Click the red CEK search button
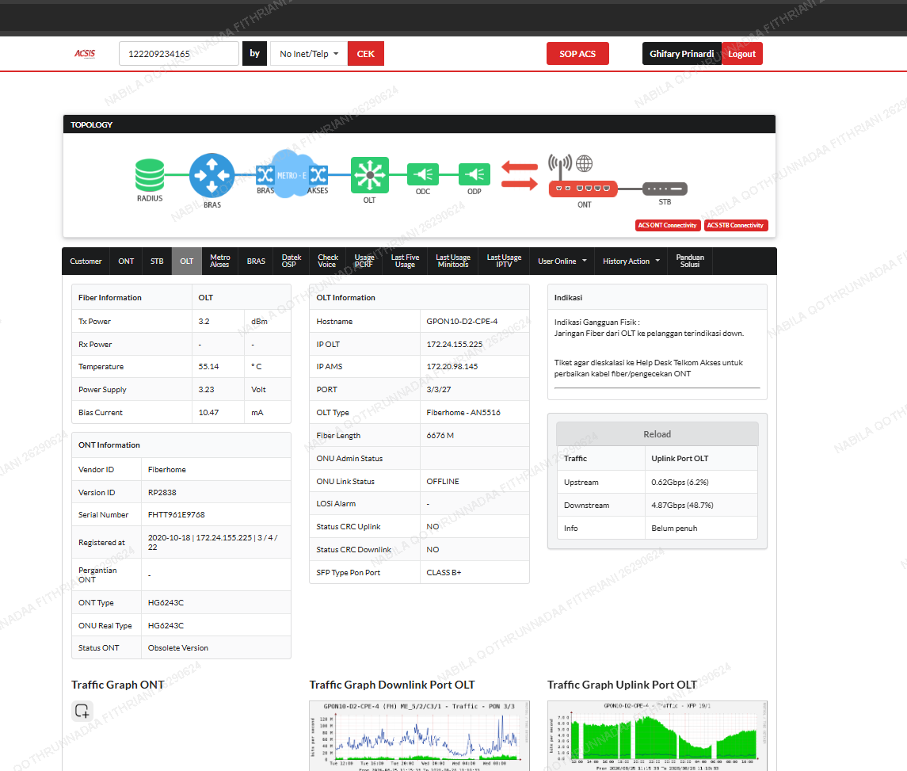This screenshot has width=907, height=771. [366, 54]
